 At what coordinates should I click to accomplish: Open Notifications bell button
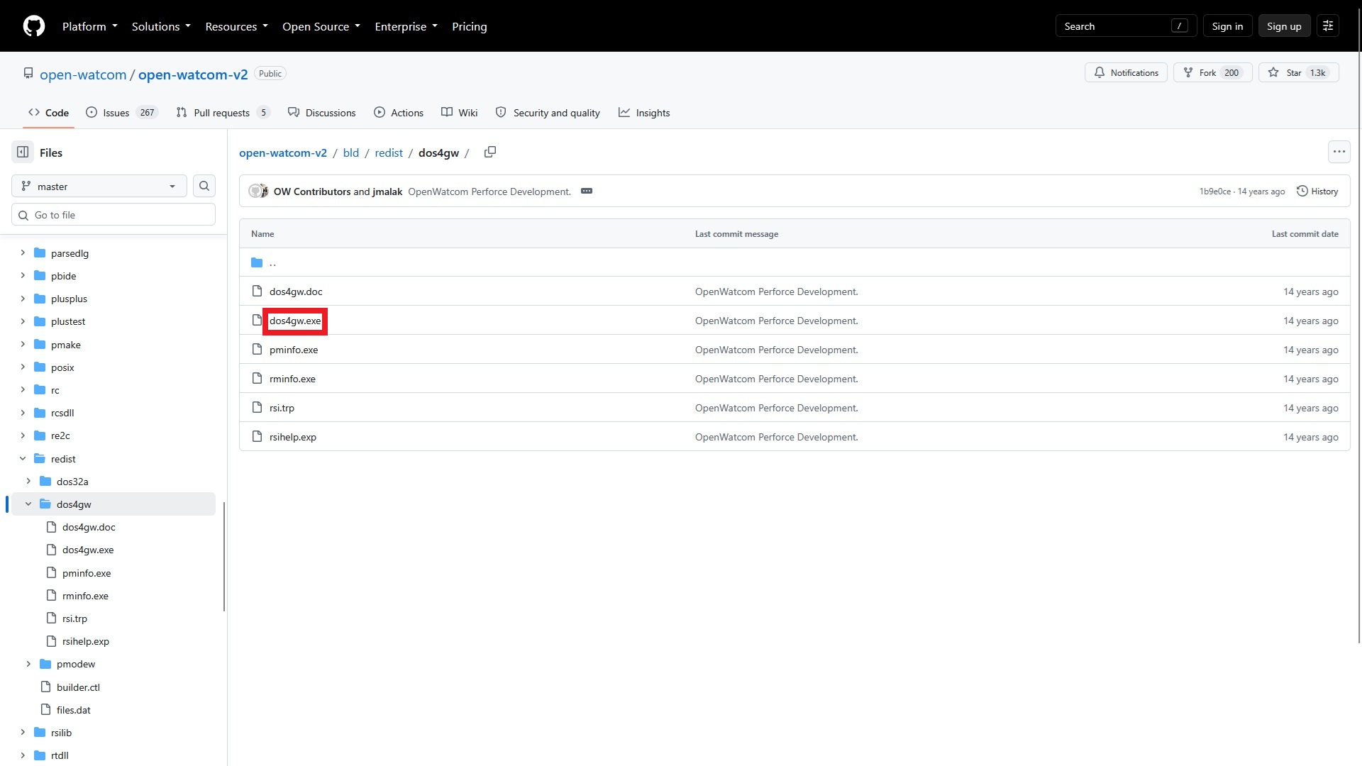(x=1126, y=73)
